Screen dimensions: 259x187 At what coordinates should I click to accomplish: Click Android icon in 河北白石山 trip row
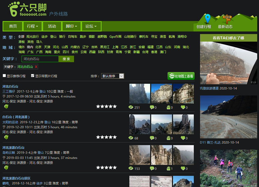(x=6, y=106)
